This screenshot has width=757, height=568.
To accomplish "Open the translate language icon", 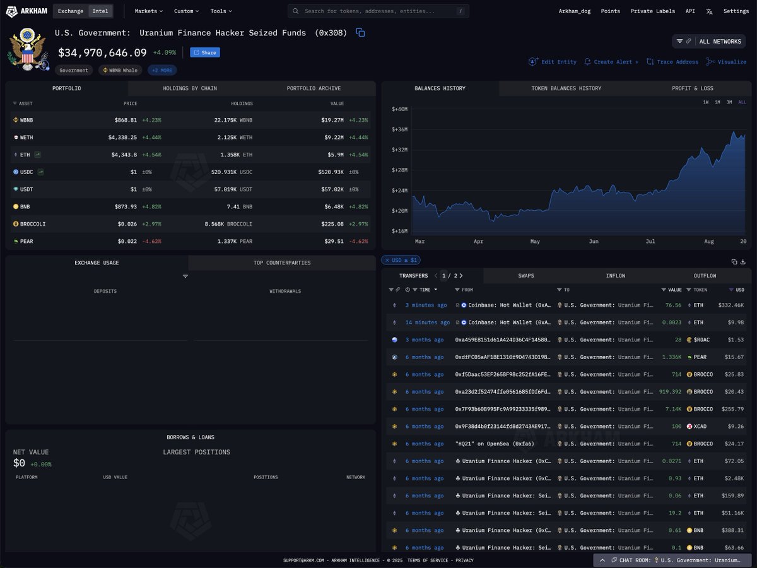I will 709,11.
